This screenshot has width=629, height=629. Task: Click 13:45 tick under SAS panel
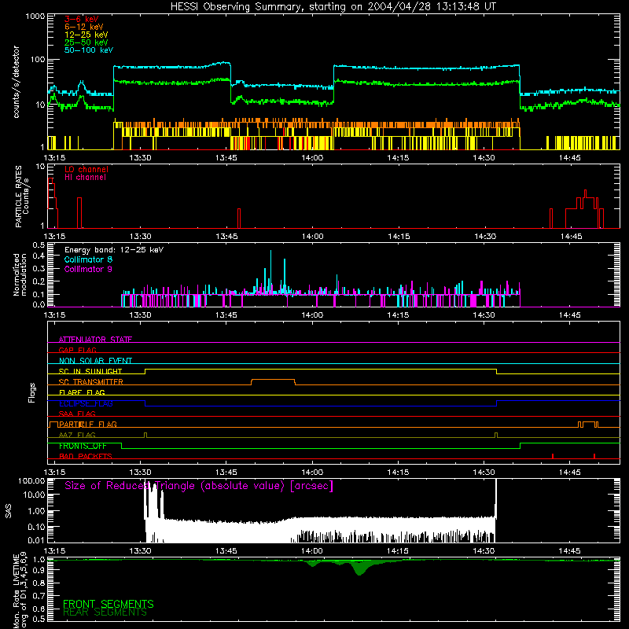click(226, 551)
